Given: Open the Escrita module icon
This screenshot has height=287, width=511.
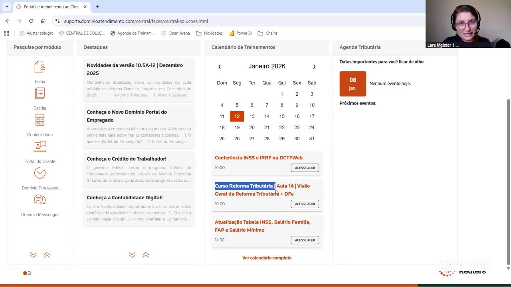Looking at the screenshot, I should pyautogui.click(x=40, y=93).
